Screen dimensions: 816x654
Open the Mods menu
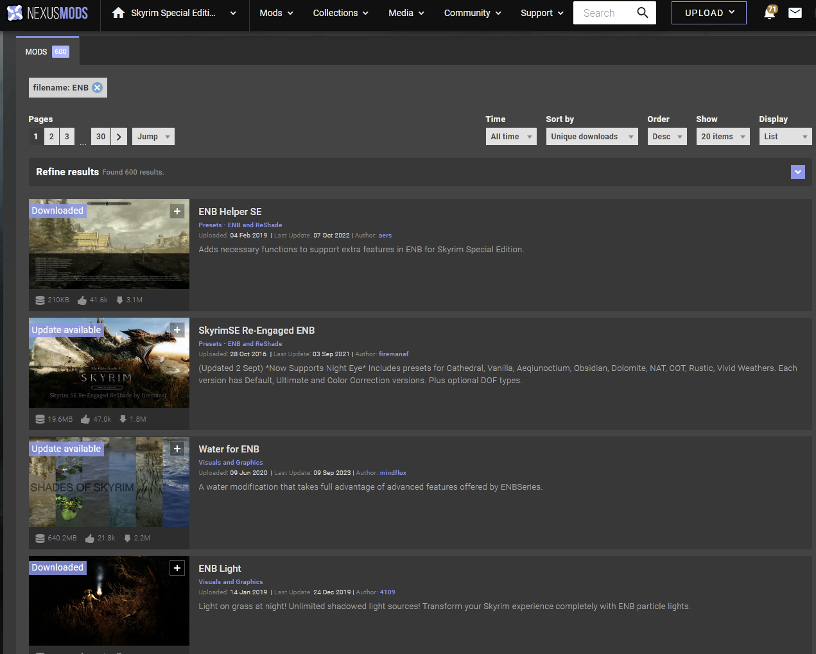point(276,13)
